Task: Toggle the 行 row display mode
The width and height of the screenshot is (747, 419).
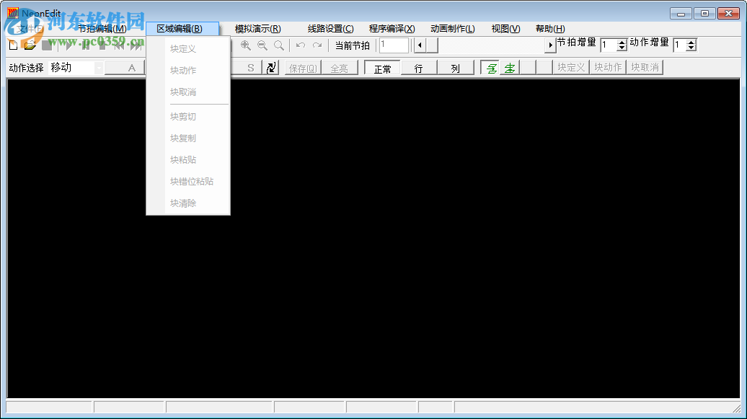Action: coord(420,67)
